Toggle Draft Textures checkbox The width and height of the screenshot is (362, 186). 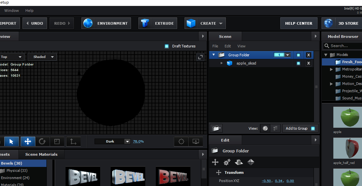(x=167, y=46)
